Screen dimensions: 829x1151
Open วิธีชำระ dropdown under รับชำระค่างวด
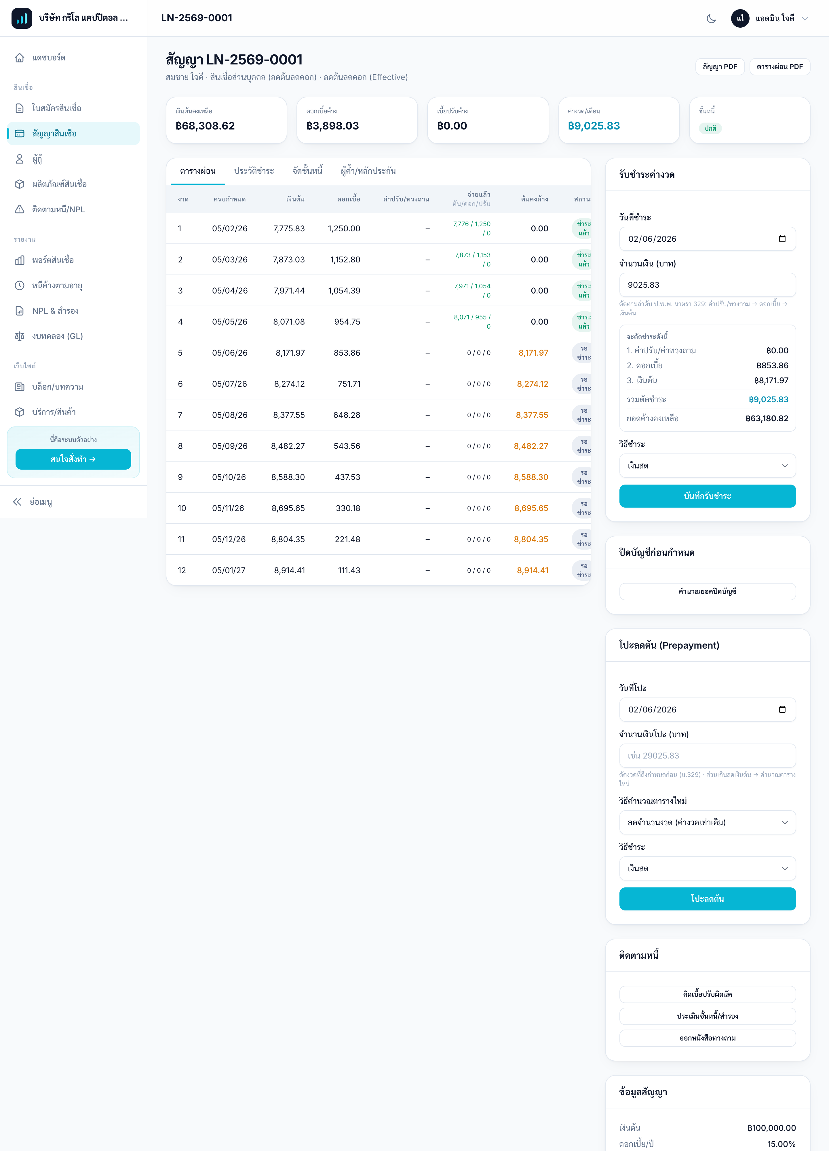pos(707,465)
